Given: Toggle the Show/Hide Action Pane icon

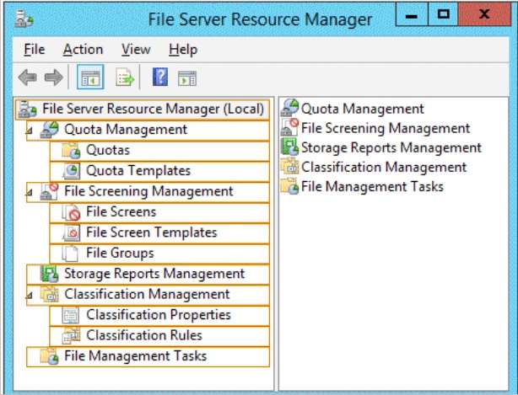Looking at the screenshot, I should coord(187,78).
